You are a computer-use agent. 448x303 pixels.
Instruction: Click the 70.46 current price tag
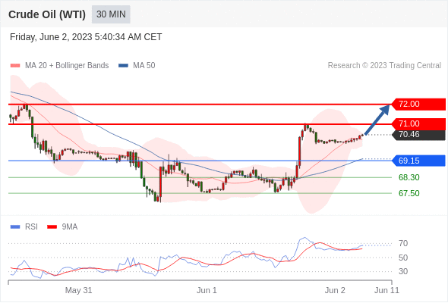[418, 135]
